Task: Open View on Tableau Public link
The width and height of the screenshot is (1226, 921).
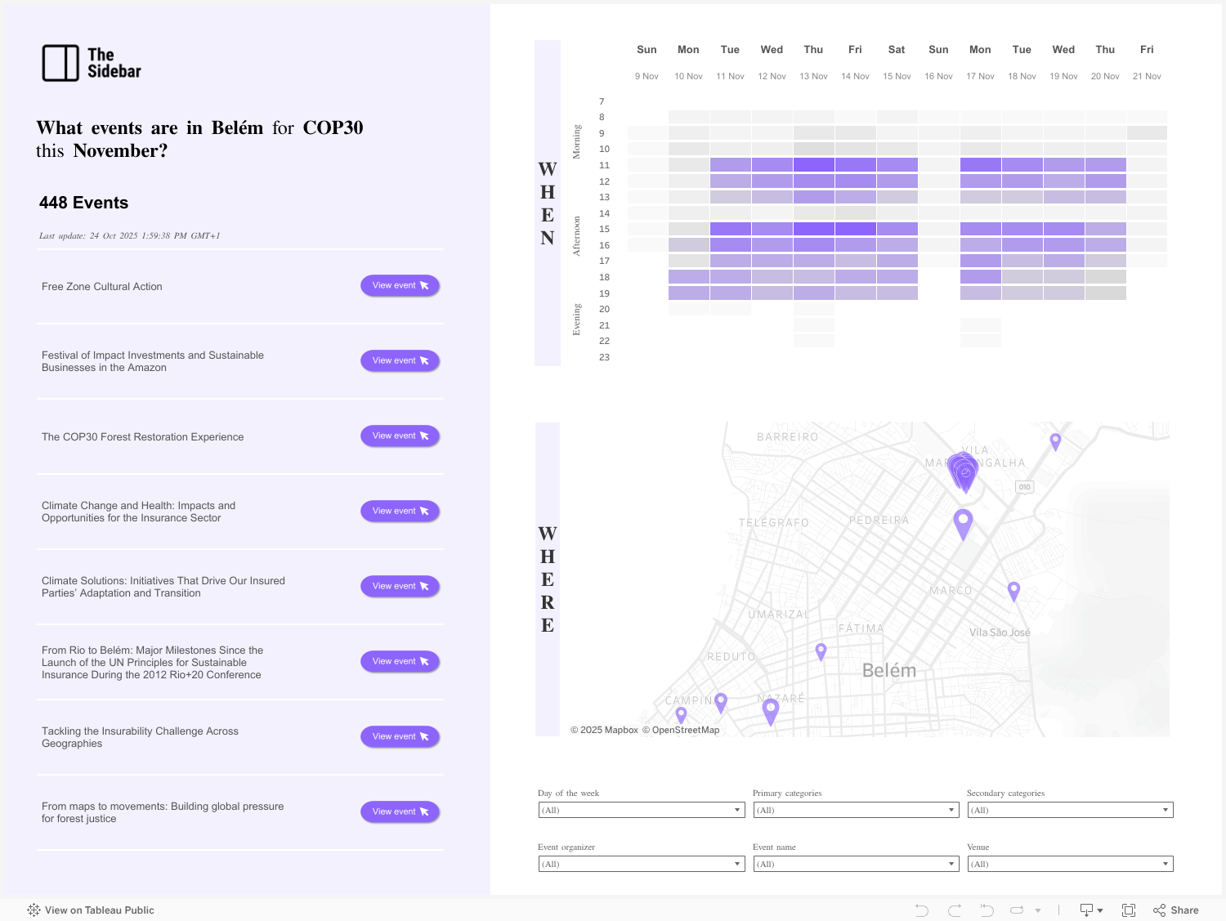Action: [x=91, y=910]
